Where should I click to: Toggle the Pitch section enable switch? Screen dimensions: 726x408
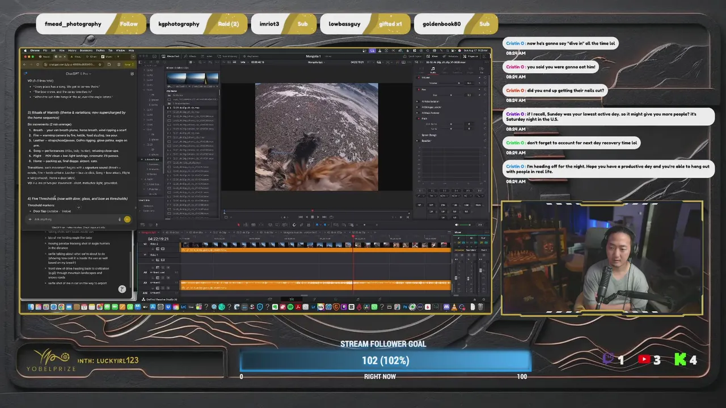coord(419,118)
